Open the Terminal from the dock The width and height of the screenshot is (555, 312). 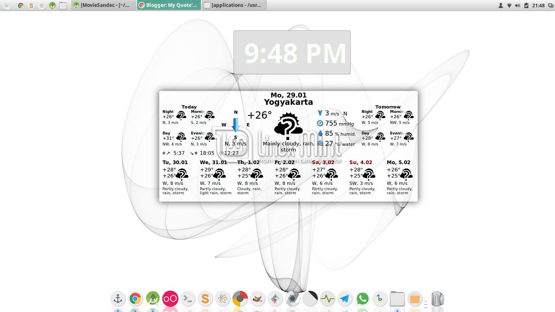188,299
